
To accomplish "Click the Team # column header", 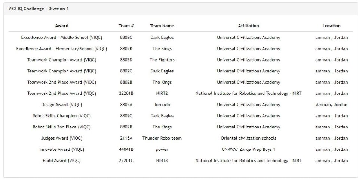I will tap(126, 26).
